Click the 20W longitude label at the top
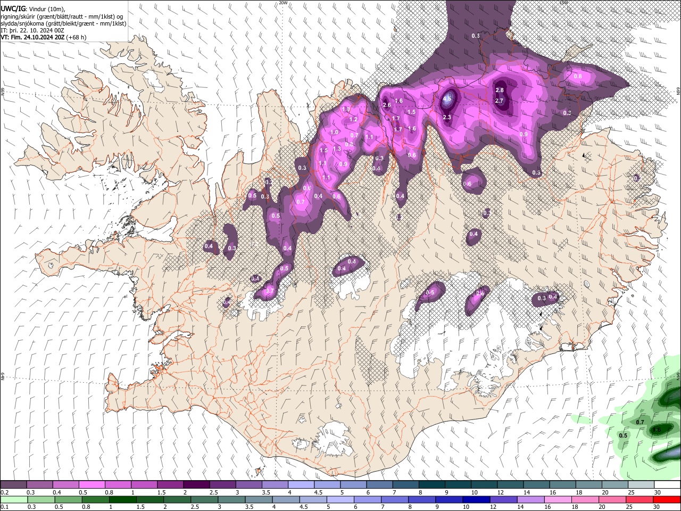The image size is (681, 511). 283,3
